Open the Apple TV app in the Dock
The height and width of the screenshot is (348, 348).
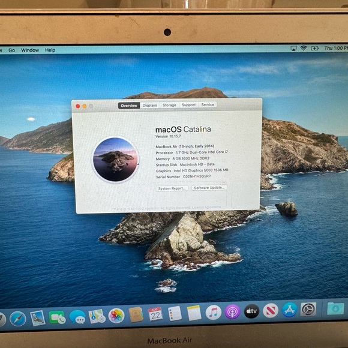point(251,311)
